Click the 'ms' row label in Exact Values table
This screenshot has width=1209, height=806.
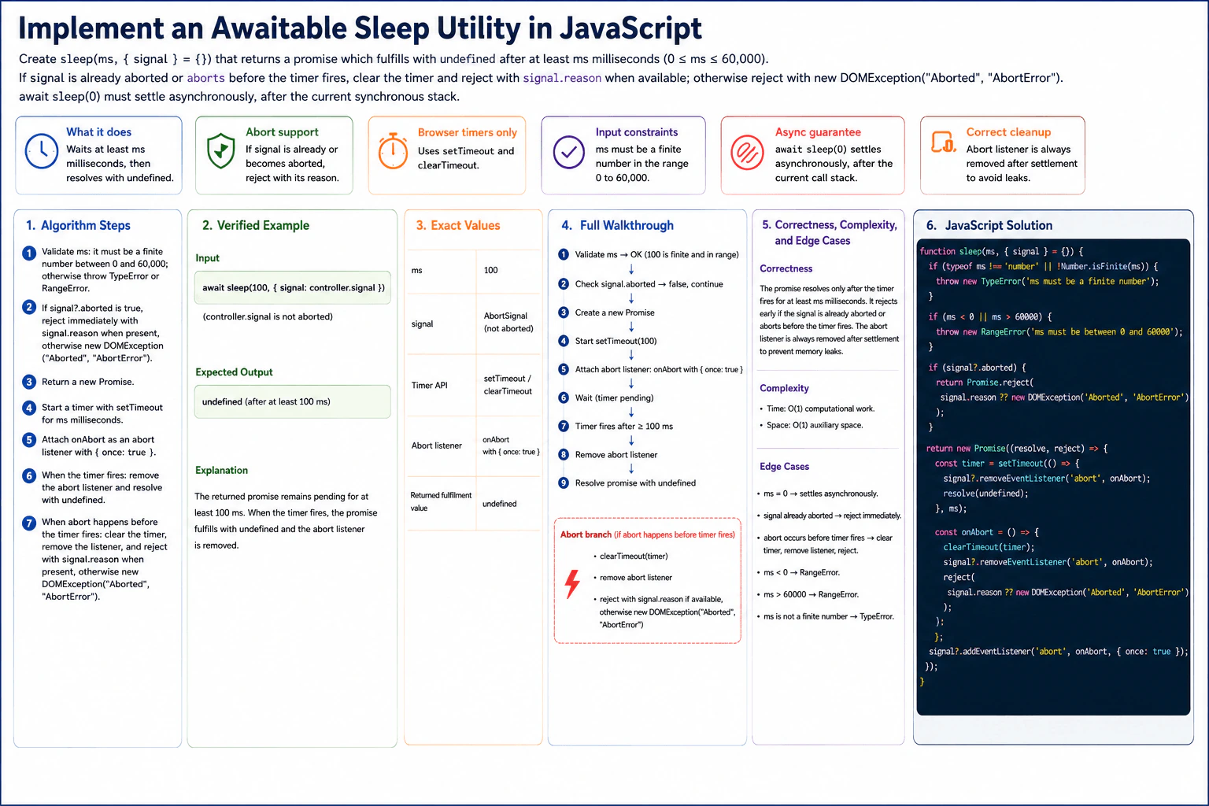417,270
